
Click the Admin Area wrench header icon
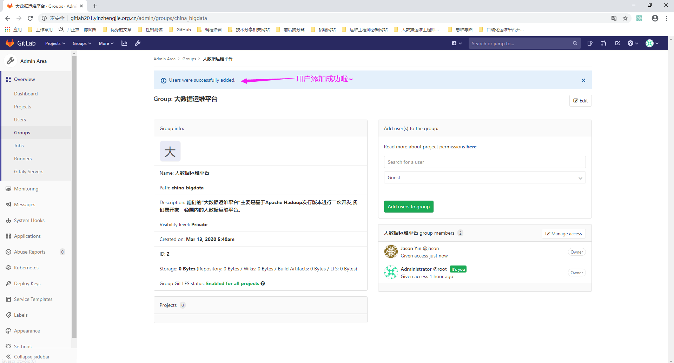point(11,61)
